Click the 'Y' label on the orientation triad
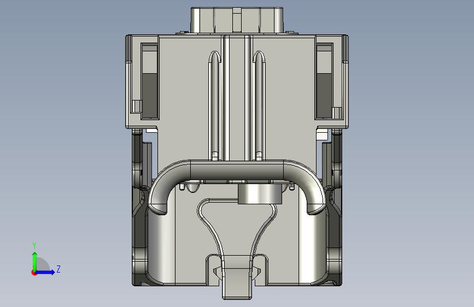 [34, 246]
